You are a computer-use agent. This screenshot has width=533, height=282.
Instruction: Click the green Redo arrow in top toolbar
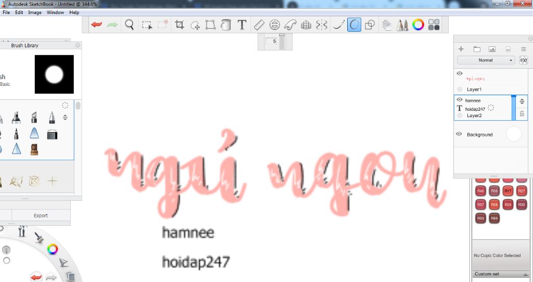coord(112,25)
